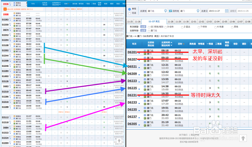
Task: Click first-class seat count 3 in D6225 row
Action: click(210, 88)
